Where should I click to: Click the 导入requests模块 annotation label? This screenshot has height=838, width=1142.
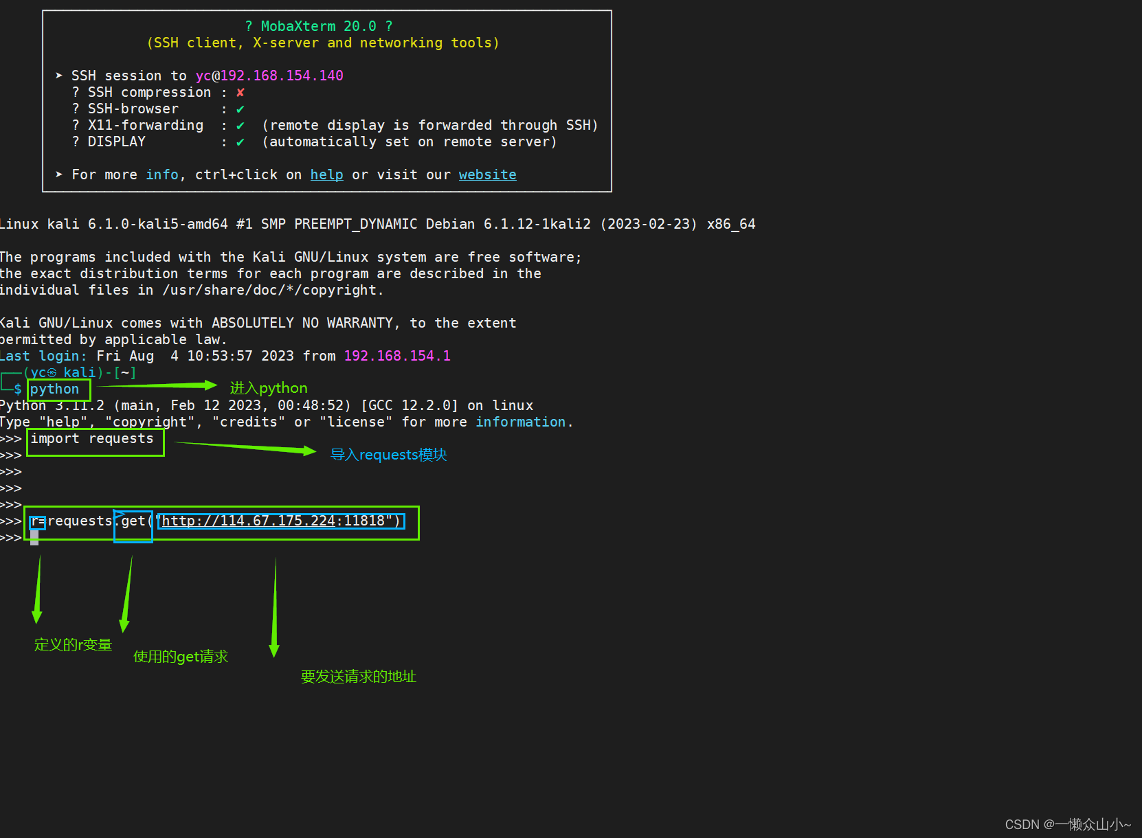388,454
